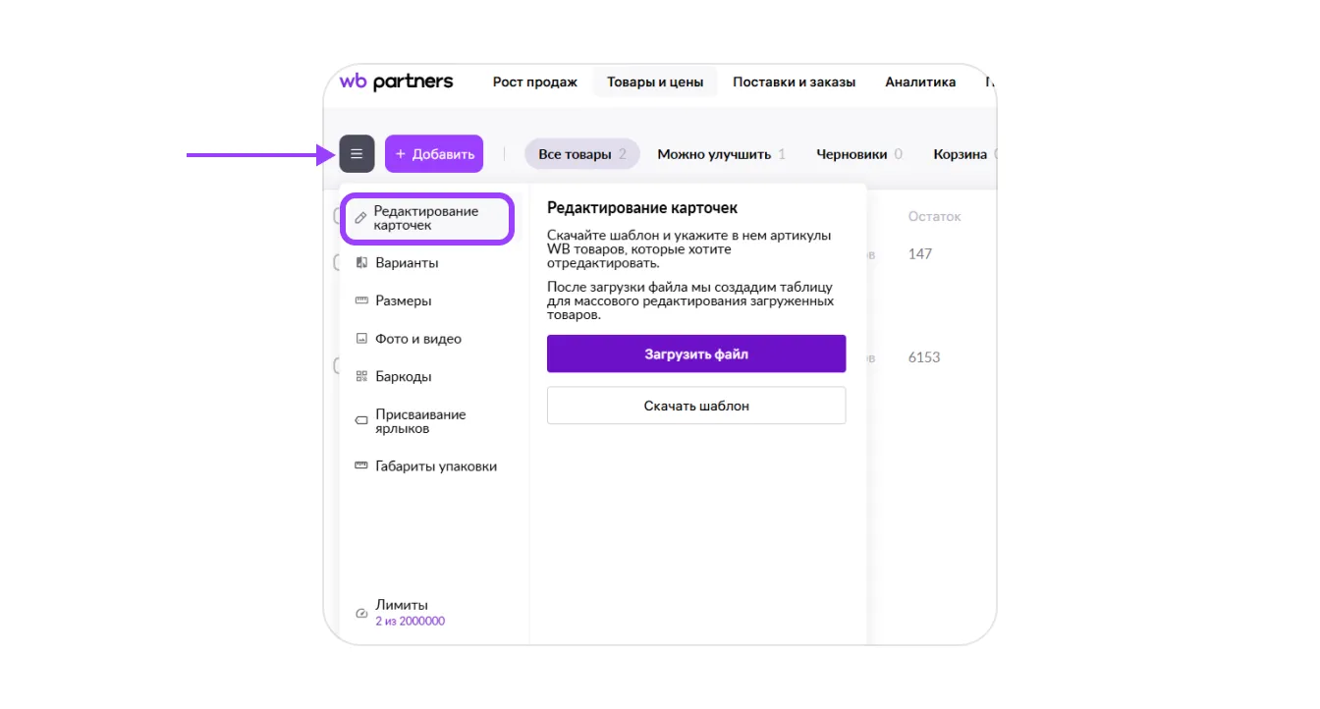Switch to the Все товары tab
The width and height of the screenshot is (1320, 709).
(x=581, y=154)
